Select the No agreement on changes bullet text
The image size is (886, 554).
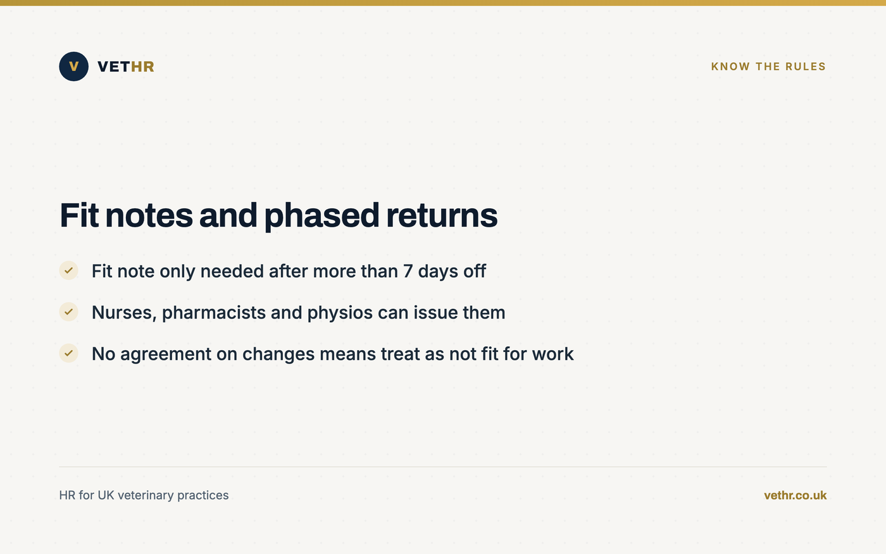332,353
